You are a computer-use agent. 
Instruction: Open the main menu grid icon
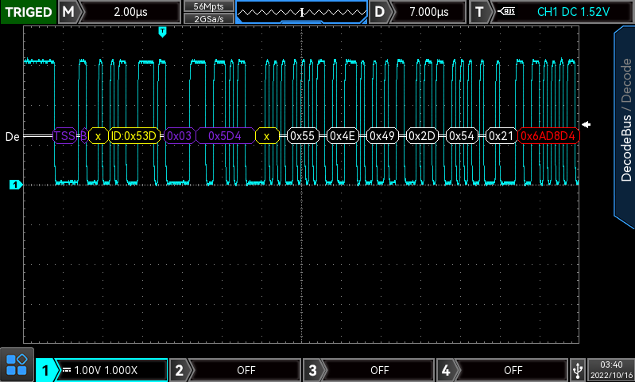(x=17, y=365)
